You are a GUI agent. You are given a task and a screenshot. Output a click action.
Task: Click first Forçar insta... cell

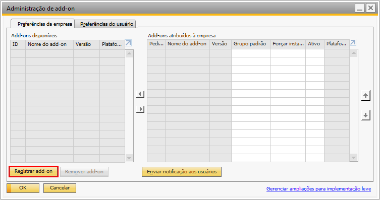pyautogui.click(x=288, y=53)
